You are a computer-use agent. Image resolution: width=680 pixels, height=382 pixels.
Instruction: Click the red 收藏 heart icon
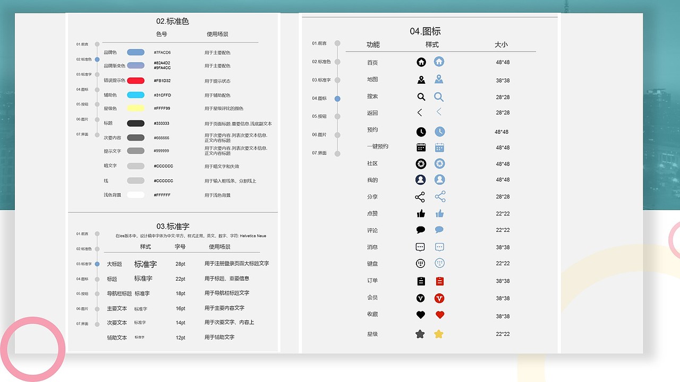pos(439,315)
